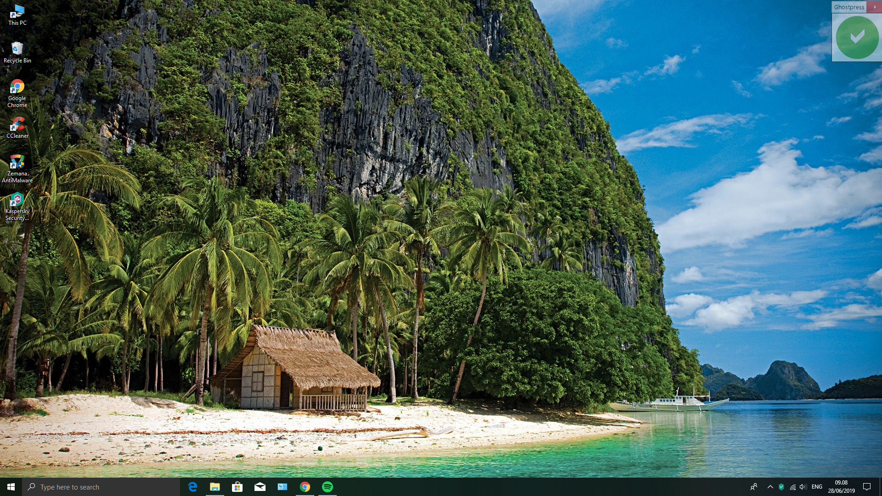Screen dimensions: 882x496
Task: Open File Explorer from the taskbar
Action: pyautogui.click(x=215, y=487)
